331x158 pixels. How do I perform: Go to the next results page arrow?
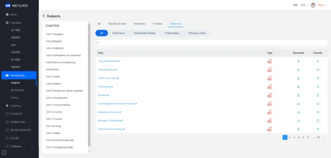coord(324,137)
